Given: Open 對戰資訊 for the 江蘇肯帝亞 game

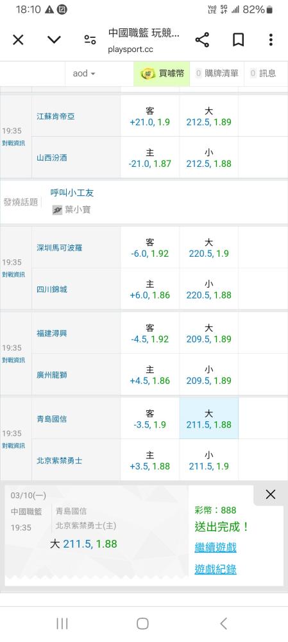Looking at the screenshot, I should tap(13, 143).
